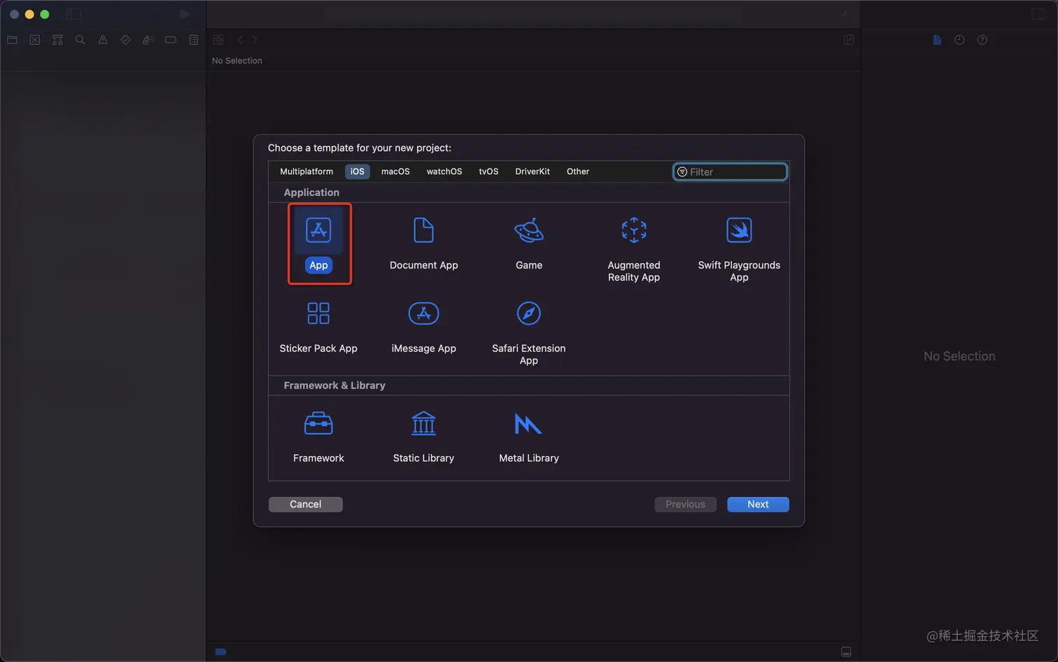Switch to the macOS tab
This screenshot has width=1058, height=662.
(x=395, y=171)
